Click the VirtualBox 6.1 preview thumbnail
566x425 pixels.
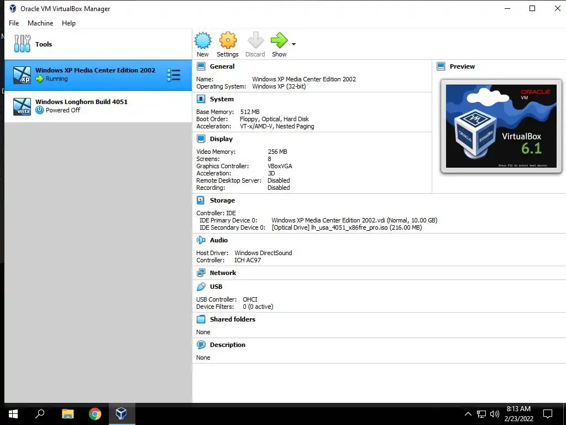(501, 126)
